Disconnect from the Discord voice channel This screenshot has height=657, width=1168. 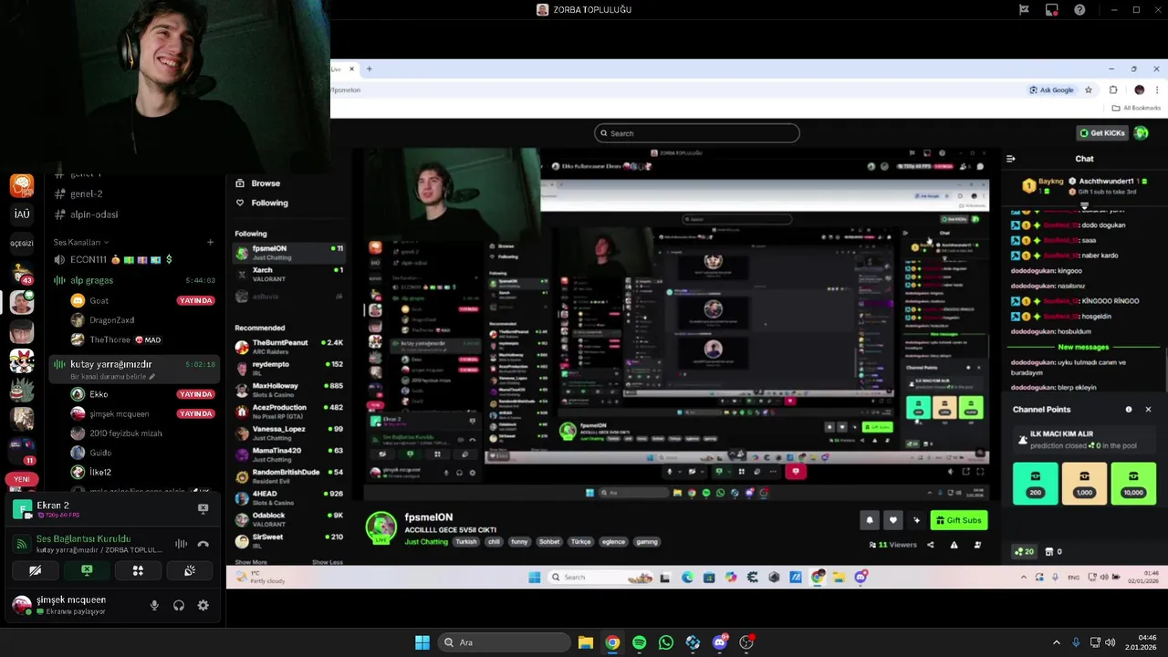pyautogui.click(x=203, y=544)
